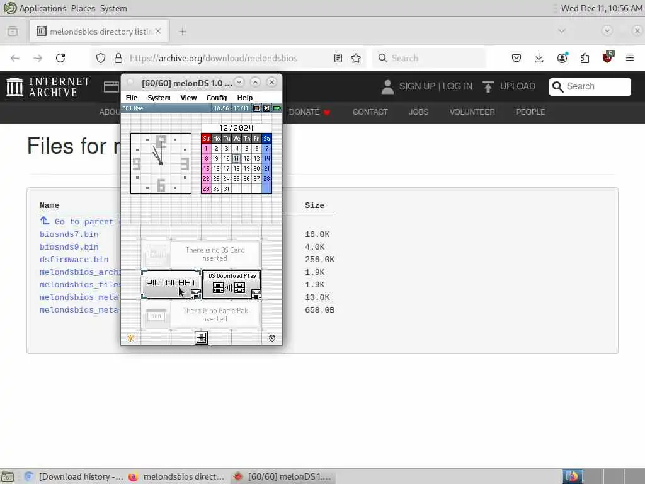
Task: Click the Internet Archive search field
Action: [x=590, y=86]
